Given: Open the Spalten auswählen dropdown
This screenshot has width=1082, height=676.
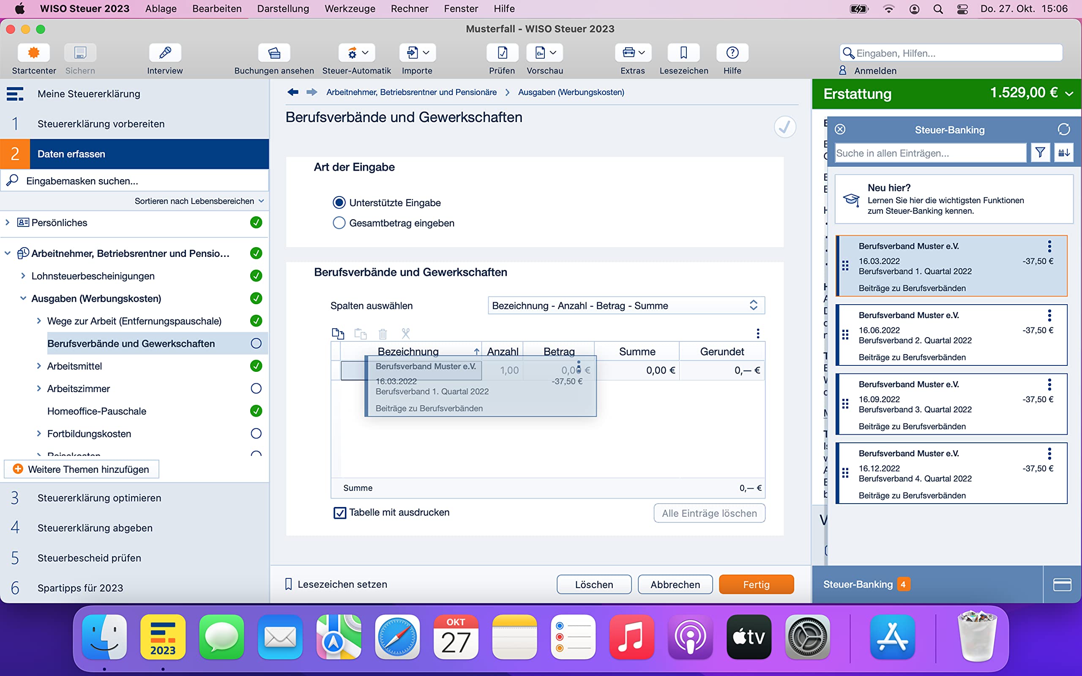Looking at the screenshot, I should (x=626, y=305).
